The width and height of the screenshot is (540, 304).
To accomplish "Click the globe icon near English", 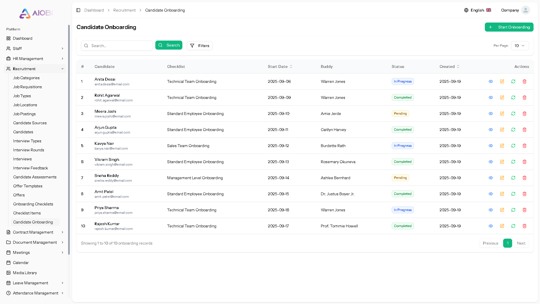I will (x=466, y=10).
